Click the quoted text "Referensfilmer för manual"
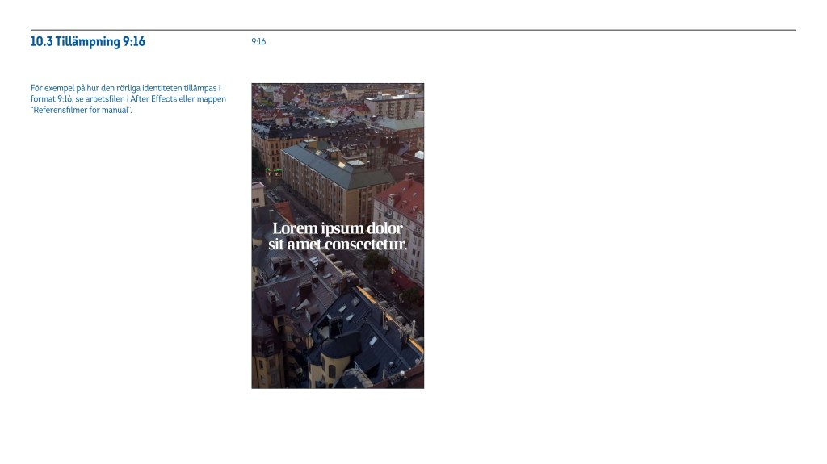The width and height of the screenshot is (827, 464). click(81, 109)
